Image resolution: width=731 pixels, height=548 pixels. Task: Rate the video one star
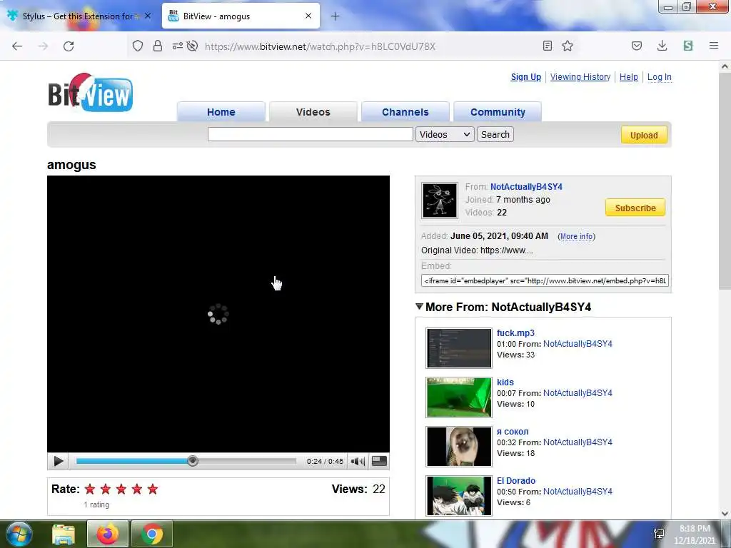pos(90,489)
